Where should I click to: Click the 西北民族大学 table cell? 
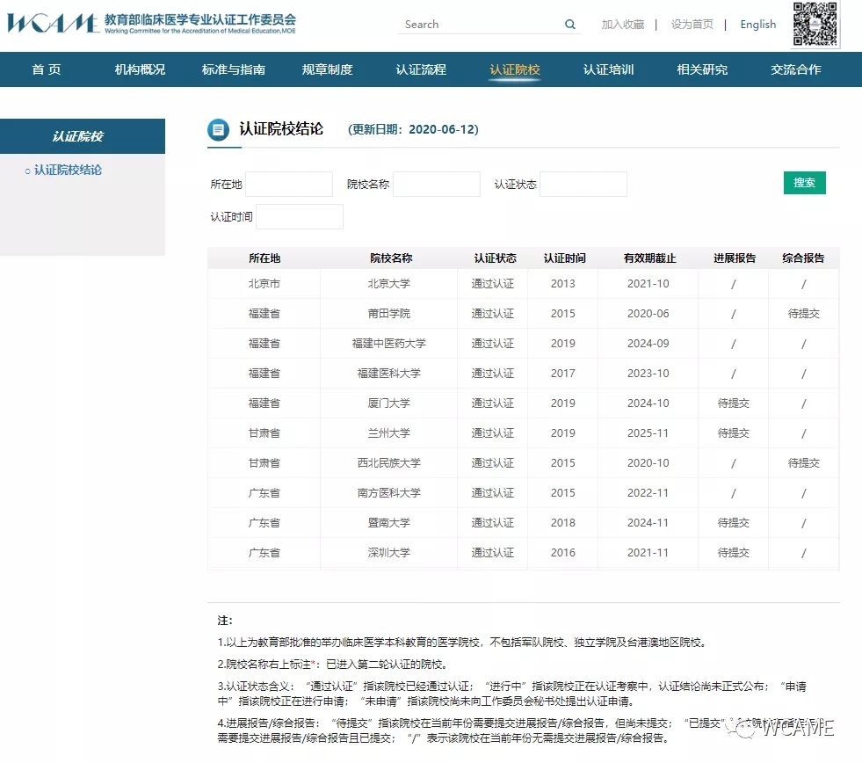tap(388, 463)
